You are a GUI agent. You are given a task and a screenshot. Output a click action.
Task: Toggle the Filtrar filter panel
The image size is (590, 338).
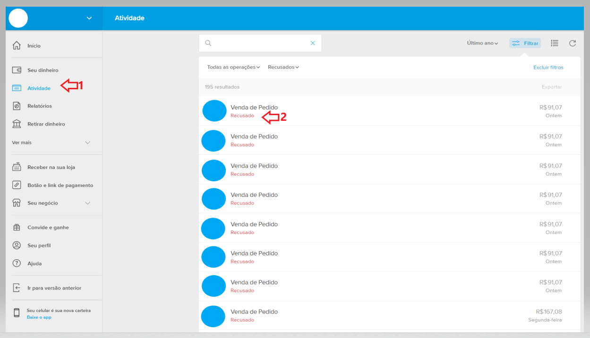tap(525, 43)
